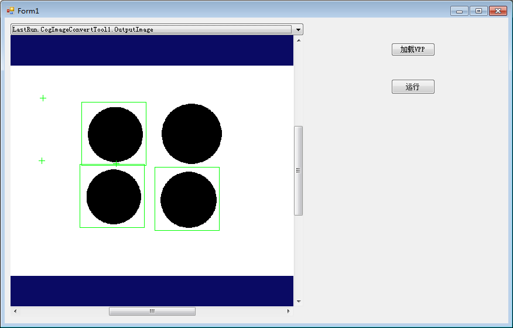
Task: Close the Form1 window
Action: [x=498, y=11]
